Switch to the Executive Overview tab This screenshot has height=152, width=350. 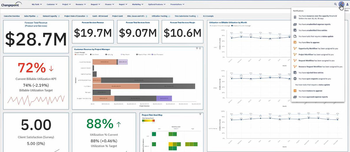(x=12, y=16)
